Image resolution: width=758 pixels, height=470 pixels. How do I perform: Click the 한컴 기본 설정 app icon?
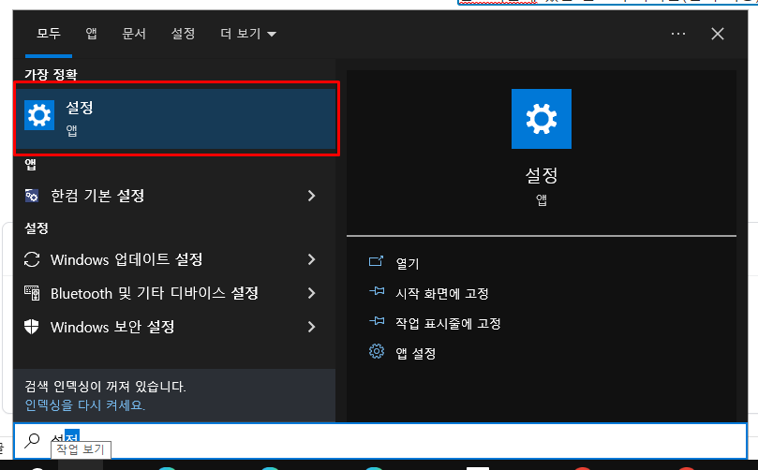32,196
